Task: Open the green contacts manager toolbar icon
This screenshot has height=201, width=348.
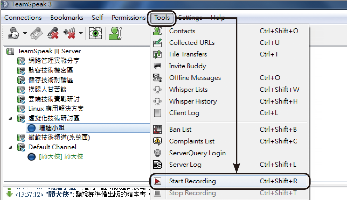Action: pyautogui.click(x=116, y=33)
